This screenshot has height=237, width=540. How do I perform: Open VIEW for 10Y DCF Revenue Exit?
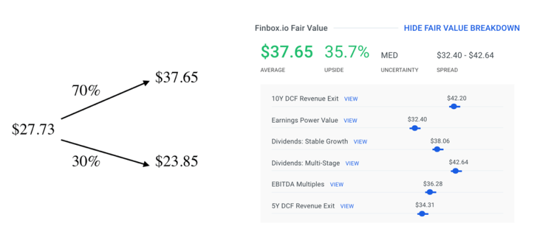[351, 99]
